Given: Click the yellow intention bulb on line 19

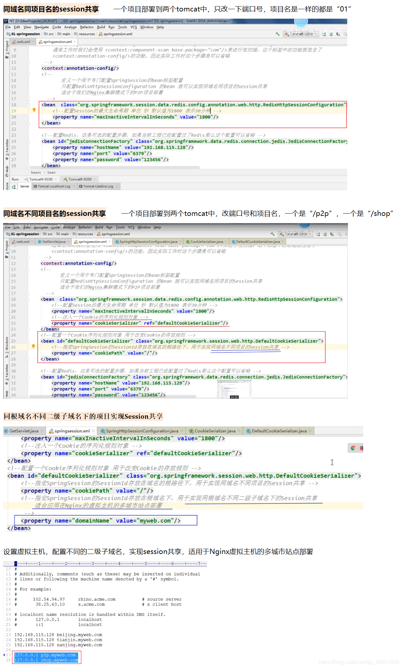Looking at the screenshot, I should 34,110.
